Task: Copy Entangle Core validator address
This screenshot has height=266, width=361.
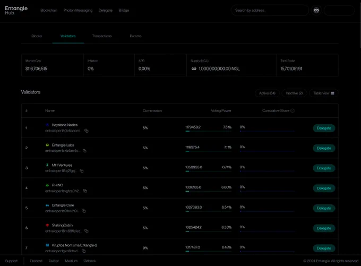Action: click(x=83, y=211)
